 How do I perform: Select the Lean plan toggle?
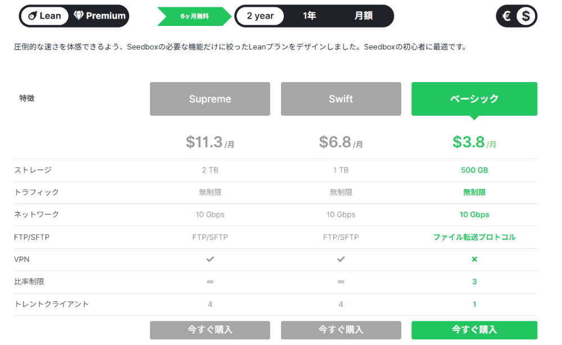(x=44, y=16)
